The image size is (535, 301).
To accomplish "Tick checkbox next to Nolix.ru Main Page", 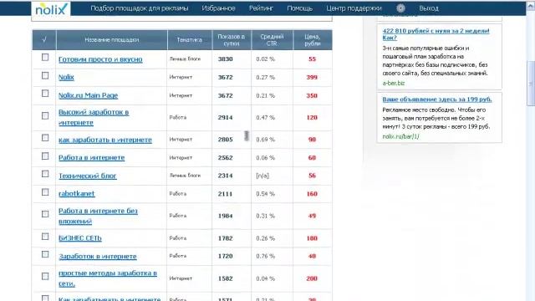I will coord(45,94).
